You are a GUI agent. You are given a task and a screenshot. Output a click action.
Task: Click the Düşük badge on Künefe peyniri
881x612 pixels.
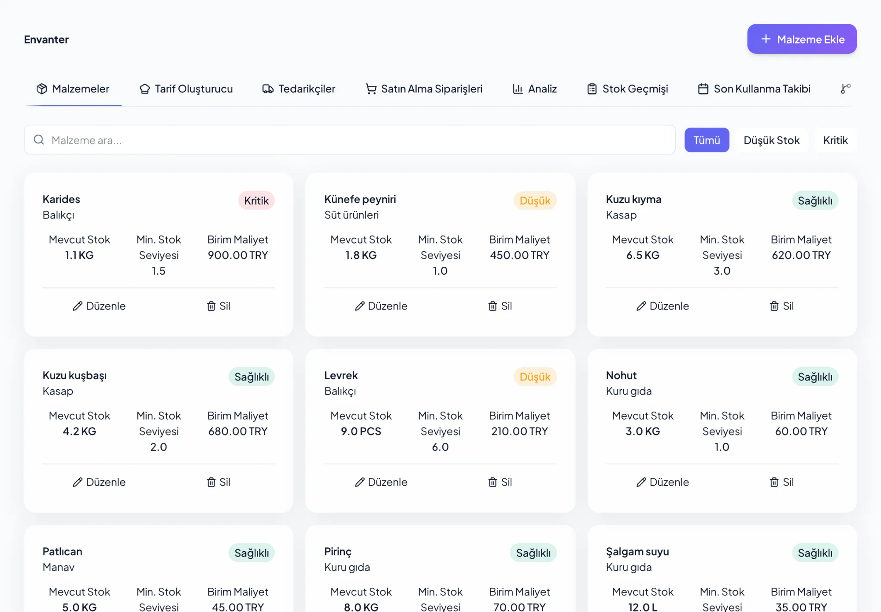[535, 201]
